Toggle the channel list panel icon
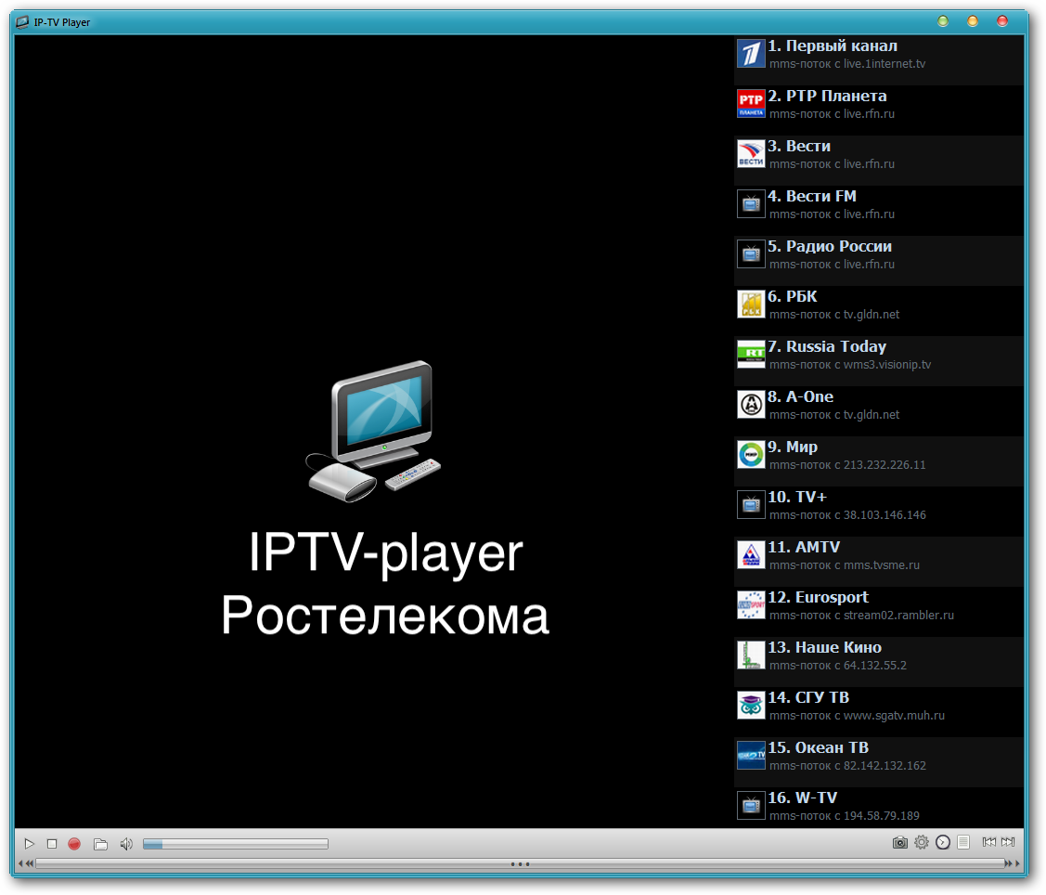This screenshot has height=895, width=1046. [963, 842]
